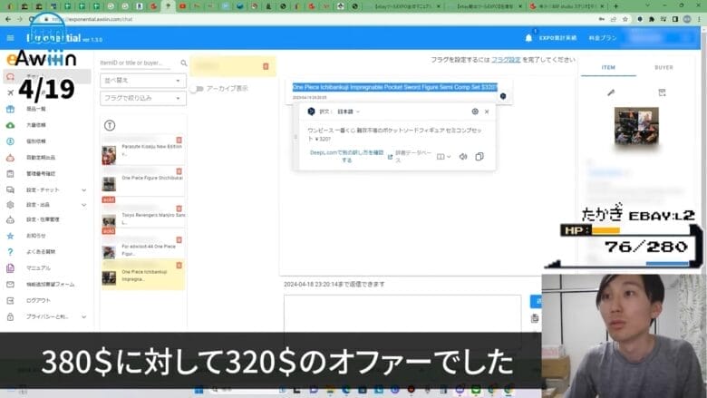The image size is (707, 398).
Task: Click the template icon below send button
Action: (x=535, y=318)
